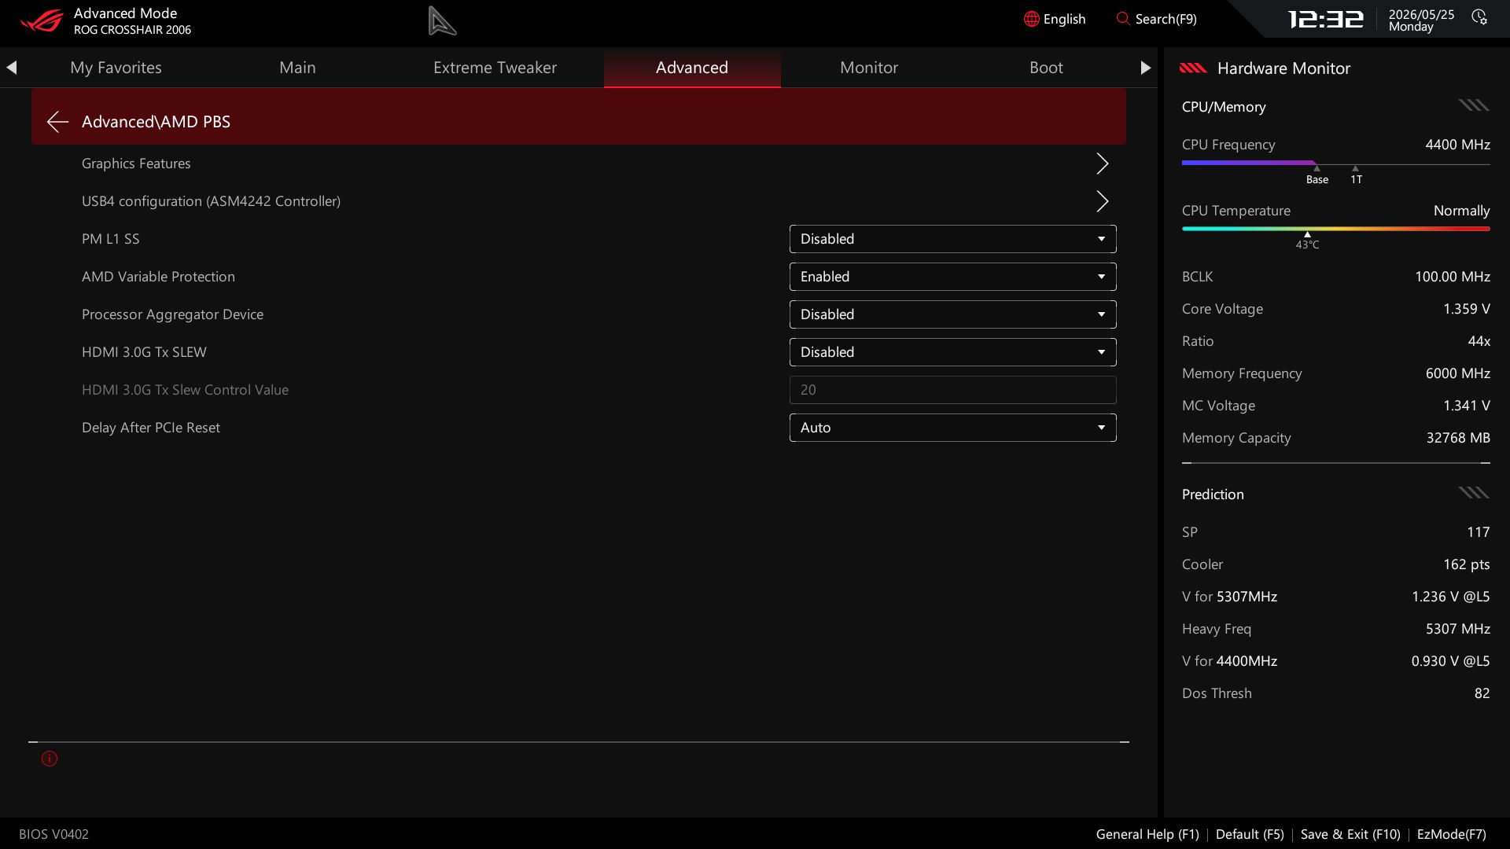This screenshot has height=849, width=1510.
Task: Click Core Voltage value 1.359 V
Action: (x=1466, y=309)
